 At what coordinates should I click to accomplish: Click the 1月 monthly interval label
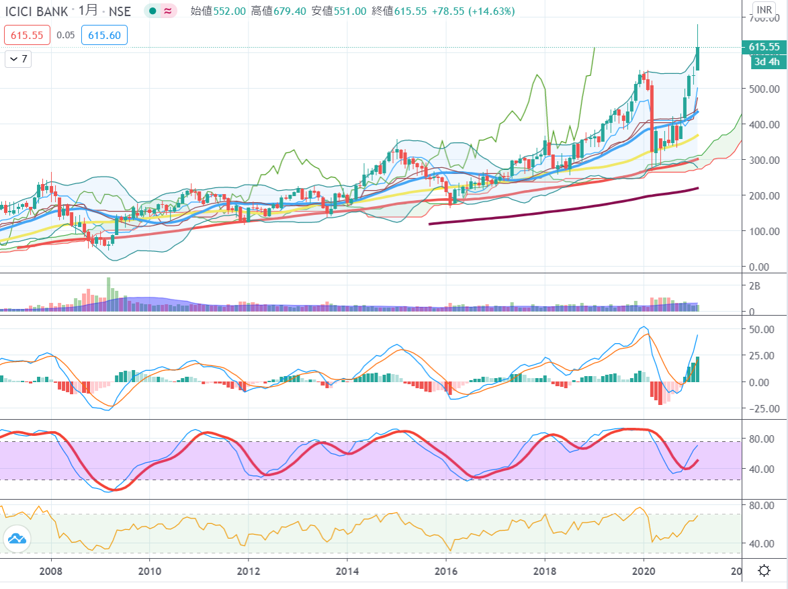point(89,10)
